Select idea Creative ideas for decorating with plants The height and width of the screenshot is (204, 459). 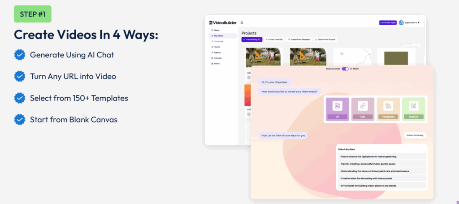(x=382, y=178)
